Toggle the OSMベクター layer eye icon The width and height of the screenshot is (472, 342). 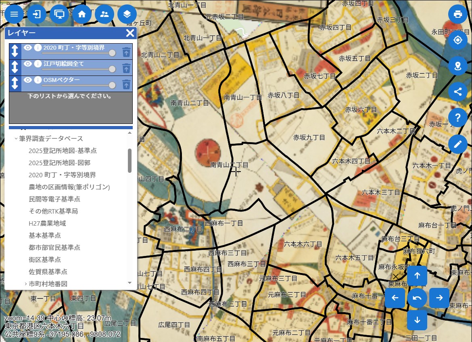pyautogui.click(x=28, y=80)
